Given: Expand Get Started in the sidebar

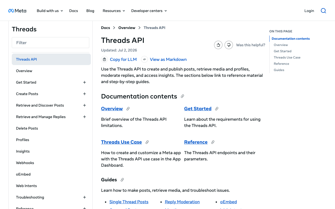Looking at the screenshot, I should pyautogui.click(x=85, y=82).
